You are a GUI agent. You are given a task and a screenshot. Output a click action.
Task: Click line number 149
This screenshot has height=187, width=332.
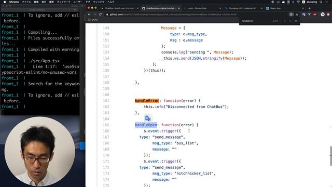tap(106, 28)
